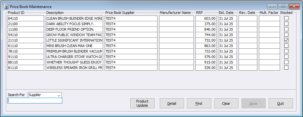Open Detail for the selected product
Screen dimensions: 303x117
coord(172,103)
